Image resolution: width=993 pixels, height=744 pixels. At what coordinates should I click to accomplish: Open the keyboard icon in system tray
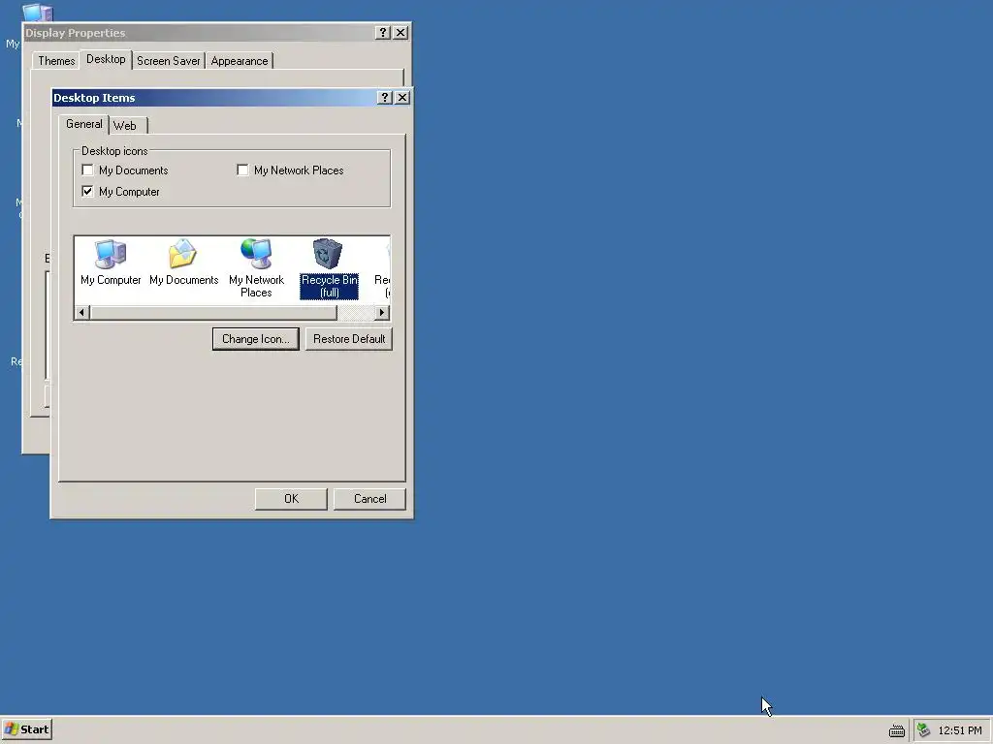897,730
